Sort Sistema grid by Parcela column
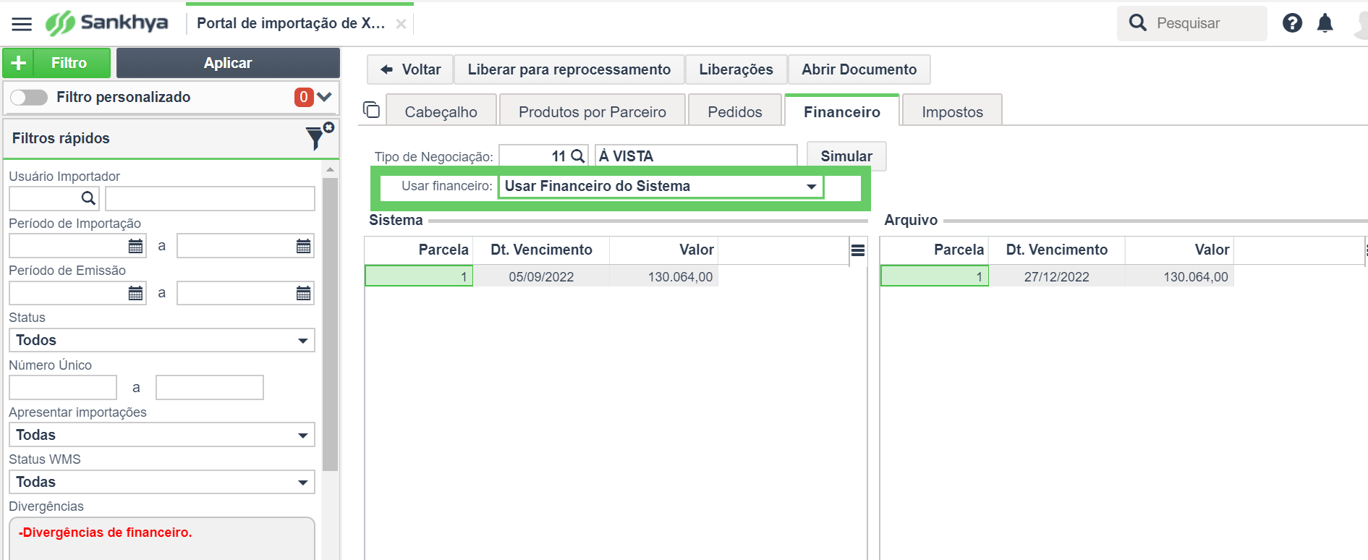This screenshot has height=560, width=1368. (x=419, y=250)
